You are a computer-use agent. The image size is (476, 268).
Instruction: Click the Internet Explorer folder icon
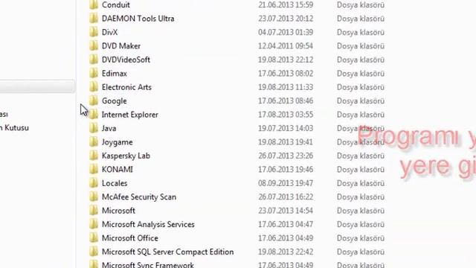tap(94, 115)
